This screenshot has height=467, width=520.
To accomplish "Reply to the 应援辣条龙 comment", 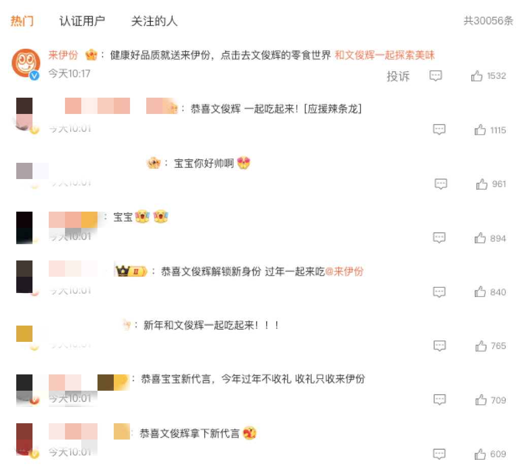I will (x=439, y=130).
